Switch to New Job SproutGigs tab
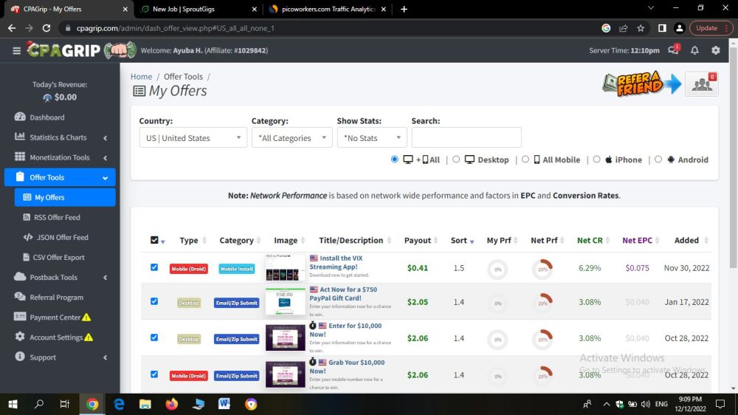The image size is (738, 415). point(198,9)
